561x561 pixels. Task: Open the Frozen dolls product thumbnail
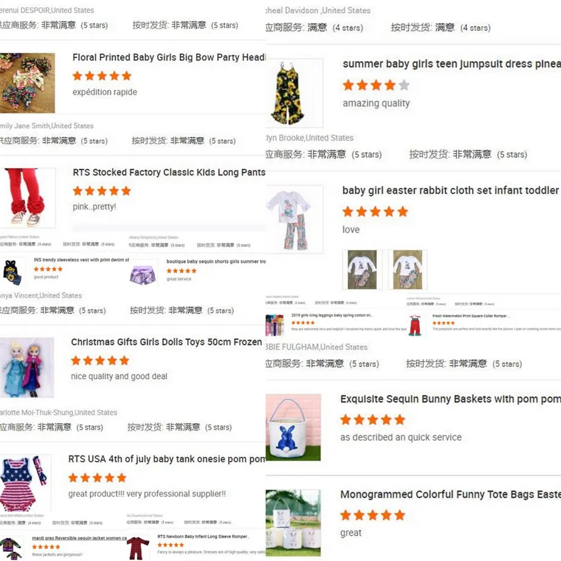coord(27,368)
